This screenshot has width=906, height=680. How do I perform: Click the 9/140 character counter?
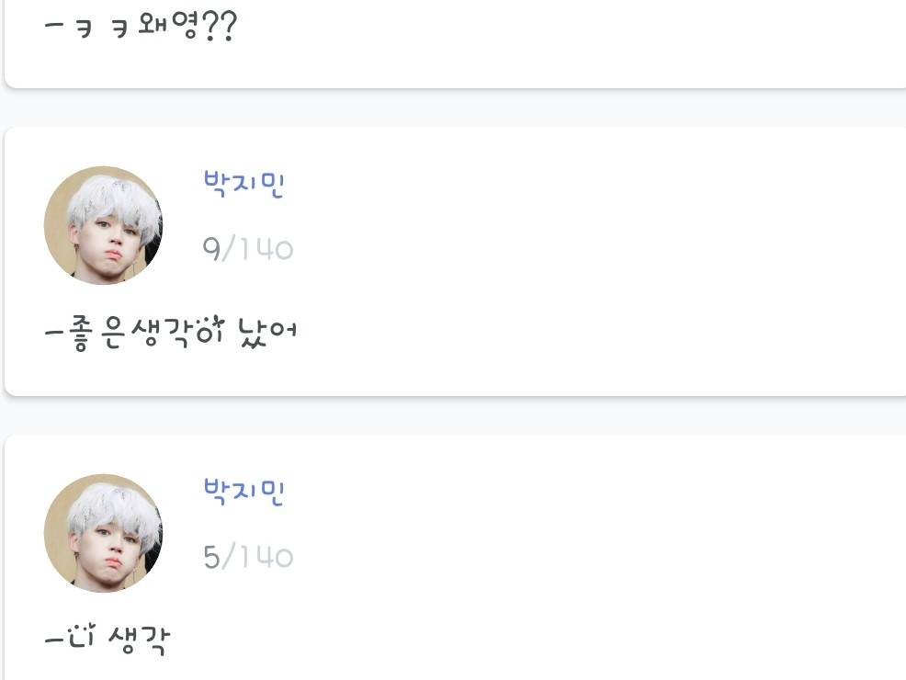coord(247,249)
